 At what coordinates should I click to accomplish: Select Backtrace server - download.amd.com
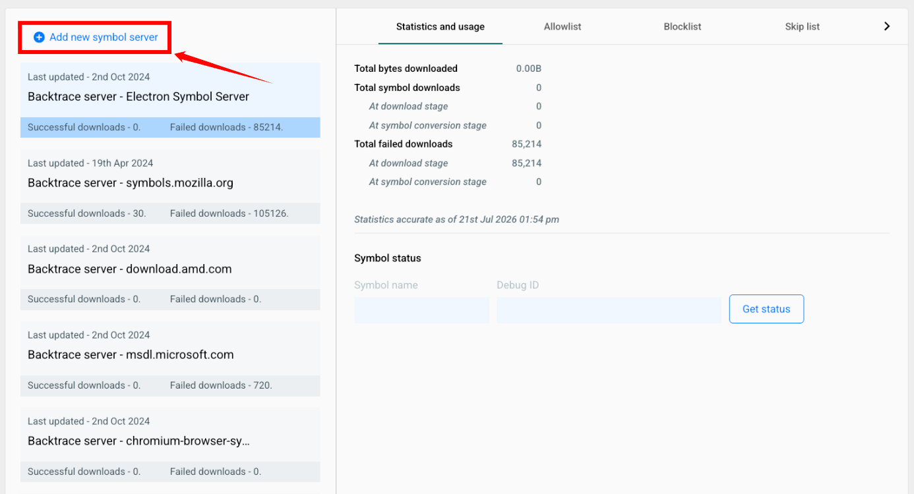pos(170,273)
